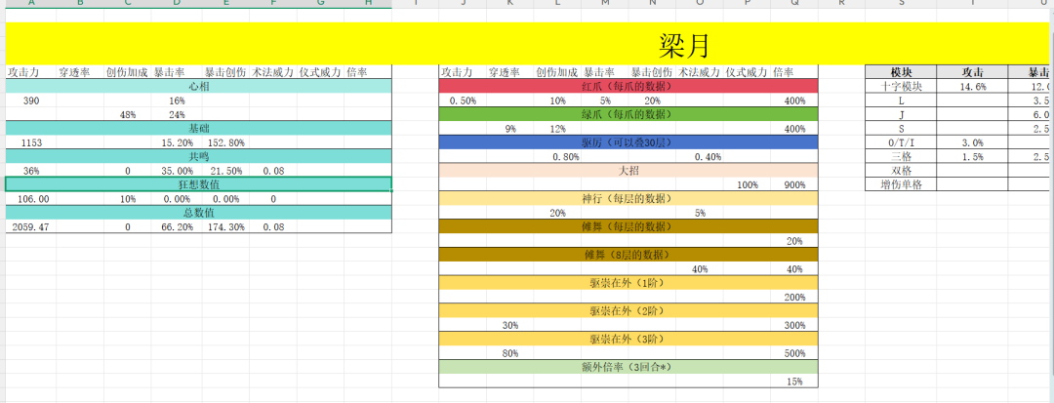Click the 攻击 header in the 模块 table
The width and height of the screenshot is (1054, 403).
[x=972, y=72]
